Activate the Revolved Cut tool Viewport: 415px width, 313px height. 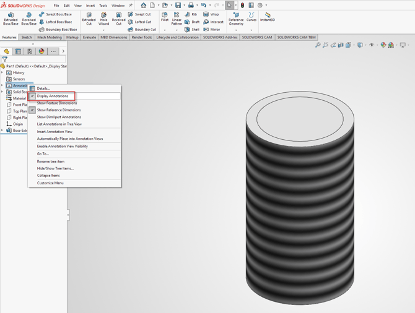pyautogui.click(x=118, y=19)
